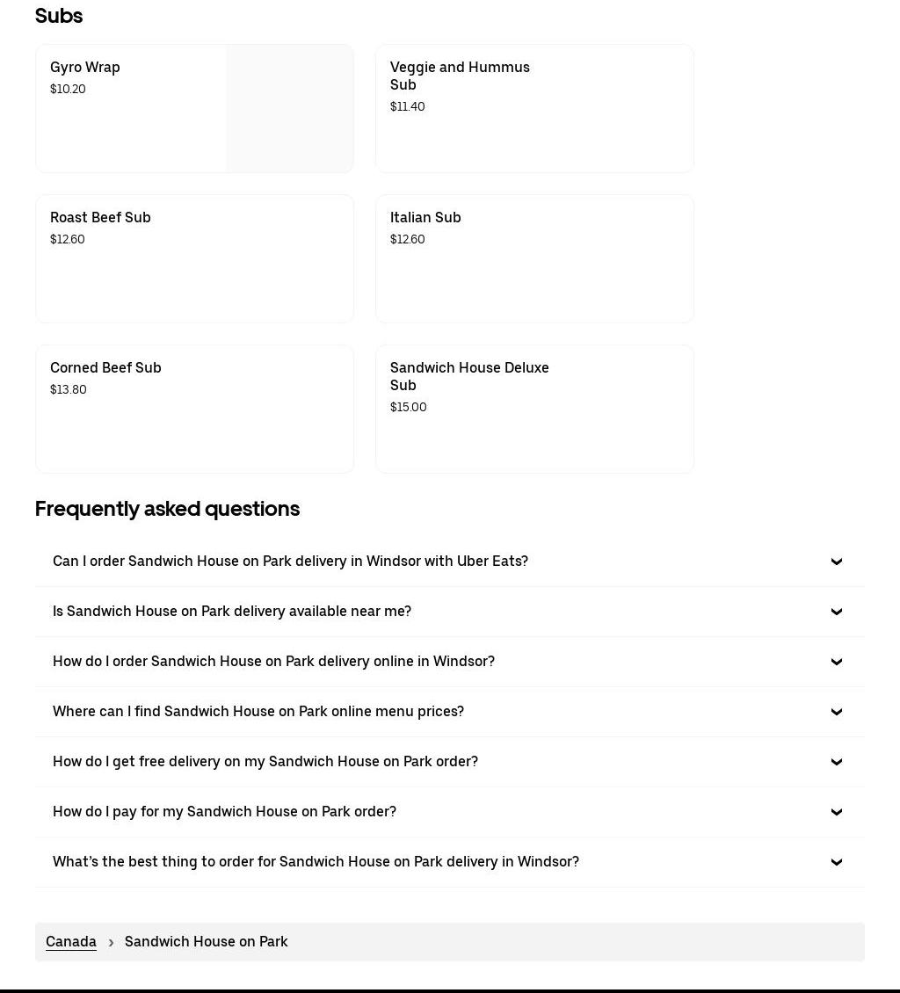Expand the Uber Eats delivery question chevron

click(x=837, y=562)
